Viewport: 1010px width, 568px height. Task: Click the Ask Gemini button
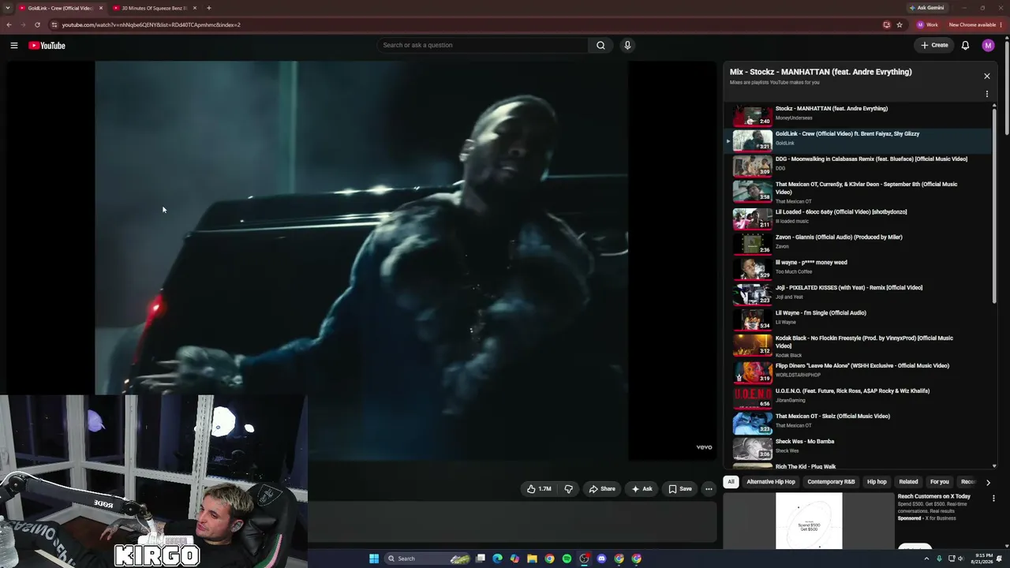click(926, 8)
